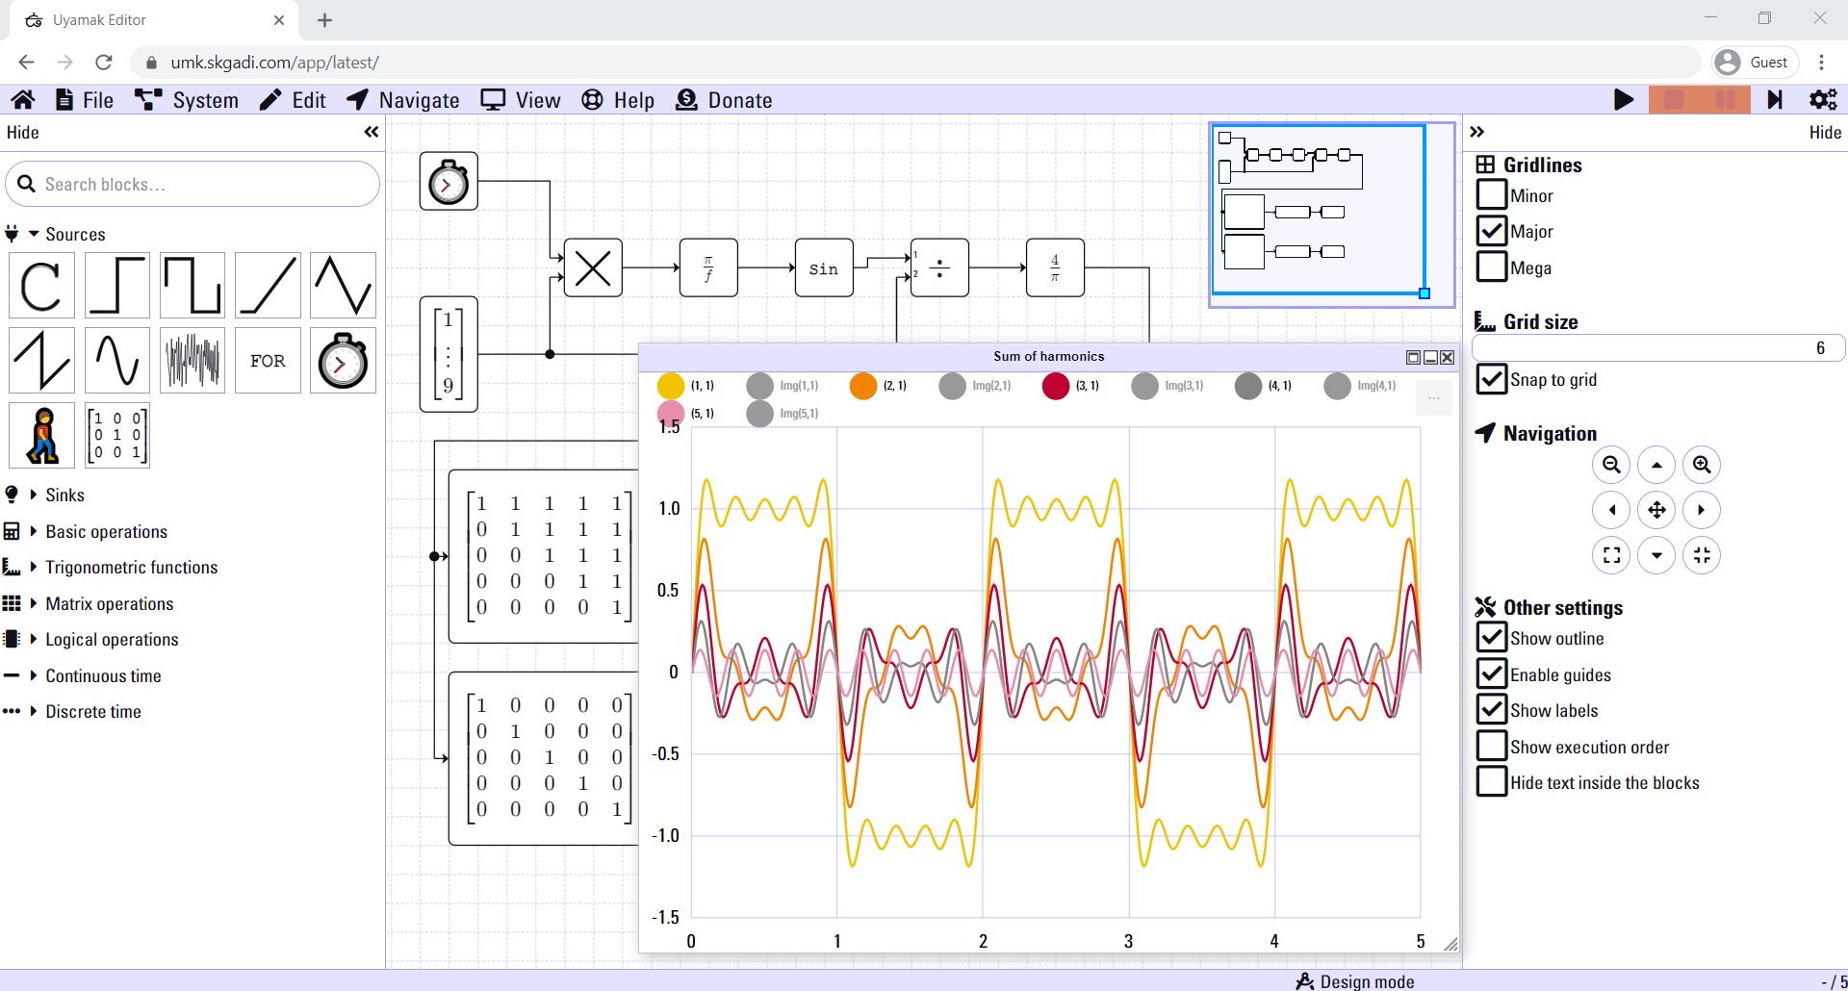
Task: Select the Noise source block
Action: [x=192, y=361]
